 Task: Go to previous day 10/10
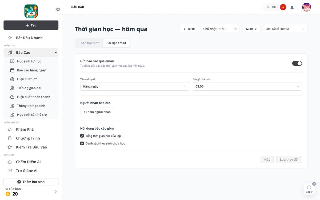pyautogui.click(x=189, y=29)
